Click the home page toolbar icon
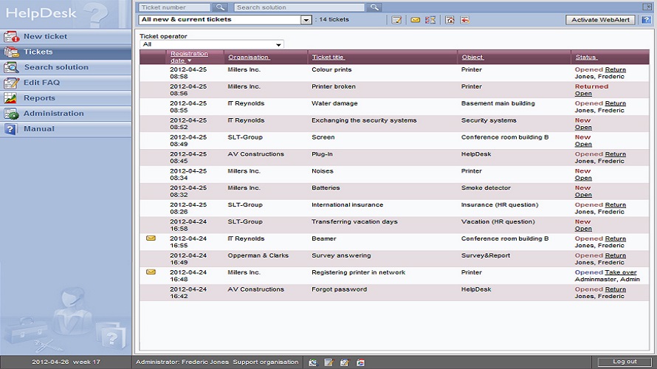The width and height of the screenshot is (657, 369). pyautogui.click(x=450, y=20)
